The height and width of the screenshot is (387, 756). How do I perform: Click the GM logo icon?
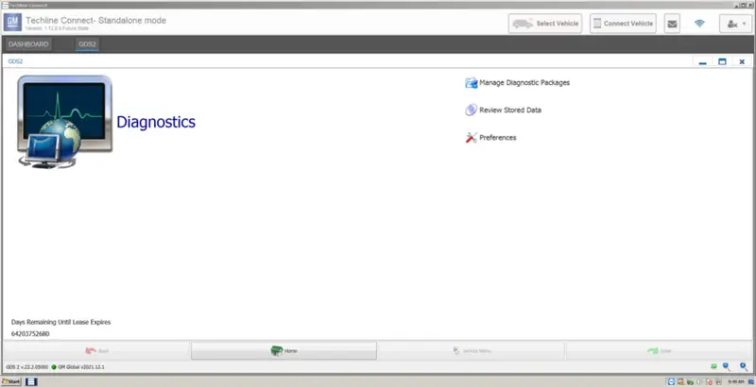12,23
